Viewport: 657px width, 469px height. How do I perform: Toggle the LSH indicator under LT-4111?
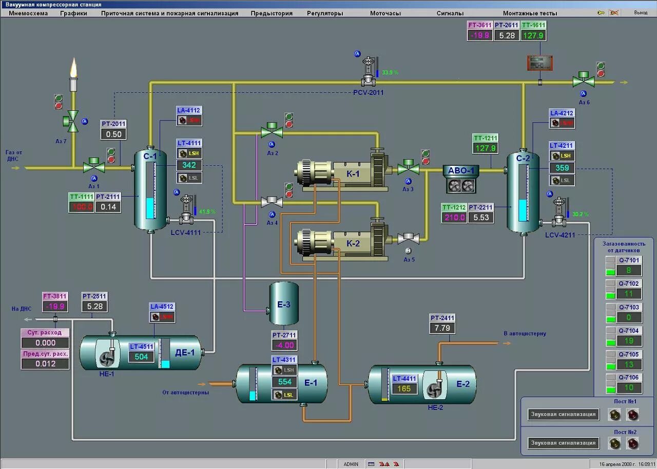(189, 153)
